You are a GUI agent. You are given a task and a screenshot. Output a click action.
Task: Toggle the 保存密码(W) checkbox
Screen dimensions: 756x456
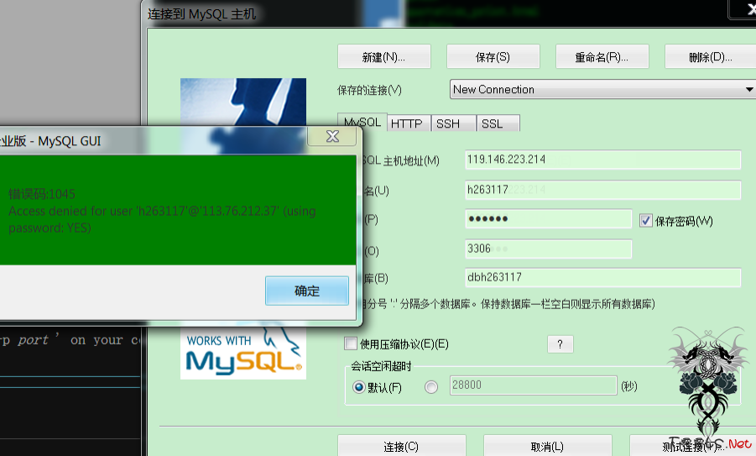(645, 221)
